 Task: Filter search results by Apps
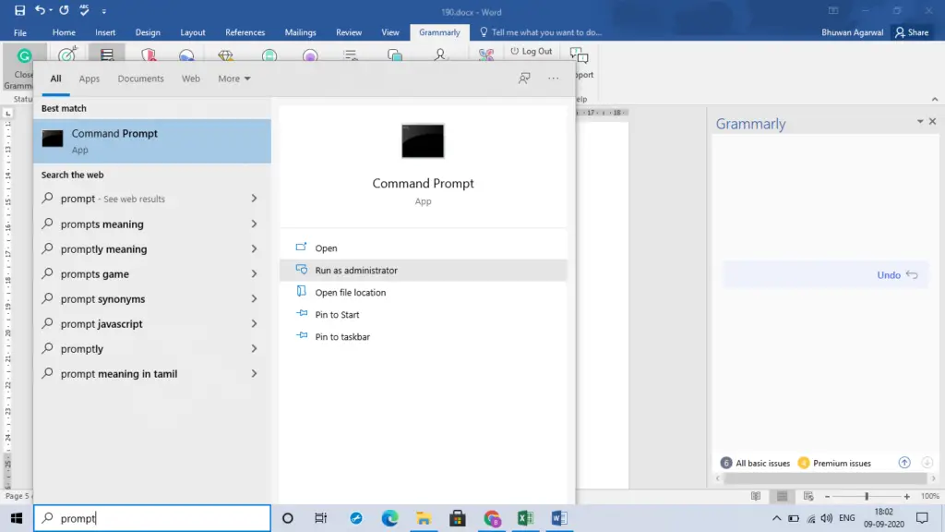point(90,79)
